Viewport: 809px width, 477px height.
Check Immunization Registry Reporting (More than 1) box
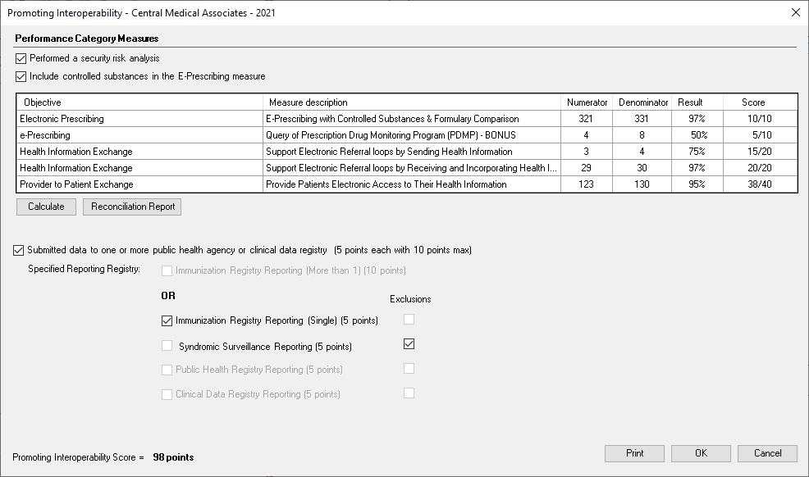(x=167, y=271)
